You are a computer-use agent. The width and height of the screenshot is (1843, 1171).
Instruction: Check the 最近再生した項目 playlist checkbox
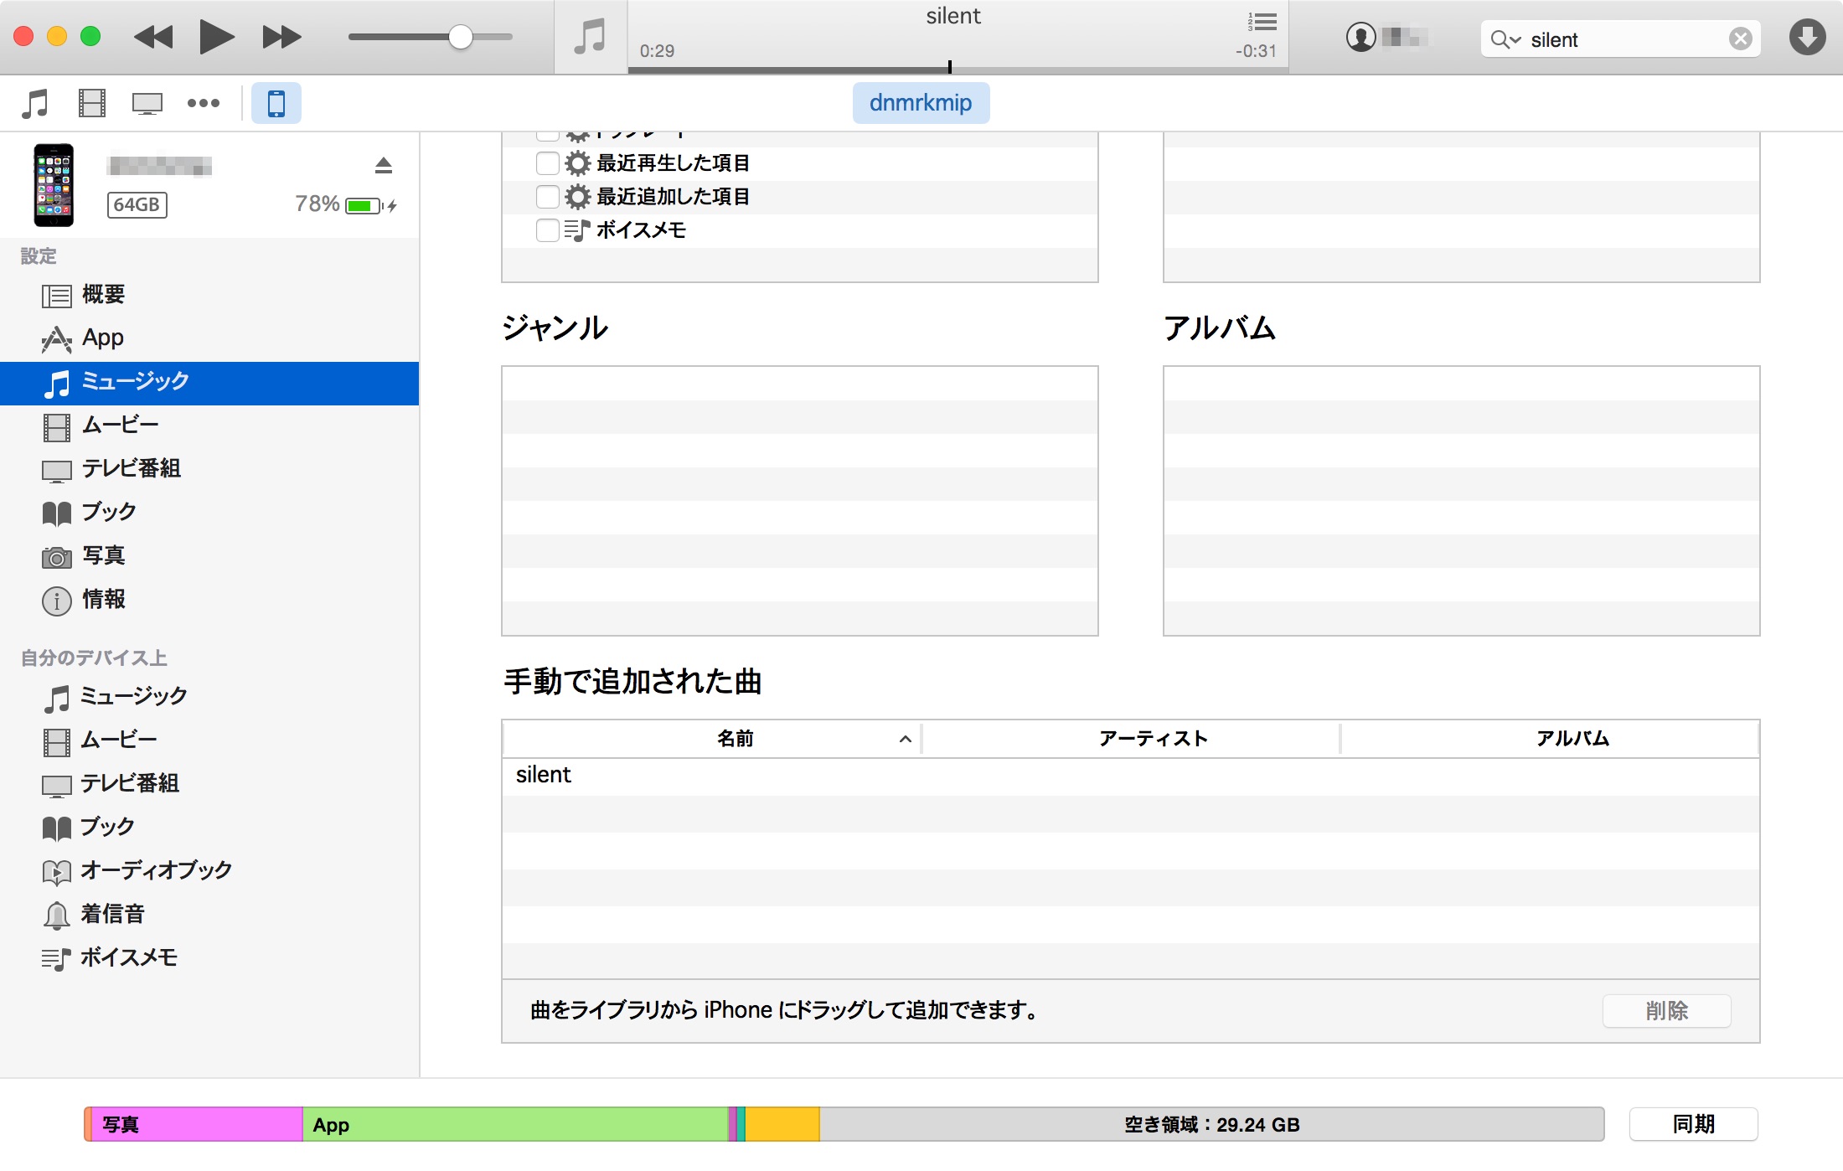click(547, 162)
